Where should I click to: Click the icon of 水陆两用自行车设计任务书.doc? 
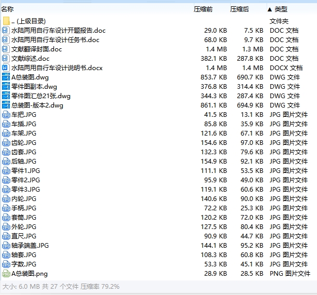(x=6, y=40)
